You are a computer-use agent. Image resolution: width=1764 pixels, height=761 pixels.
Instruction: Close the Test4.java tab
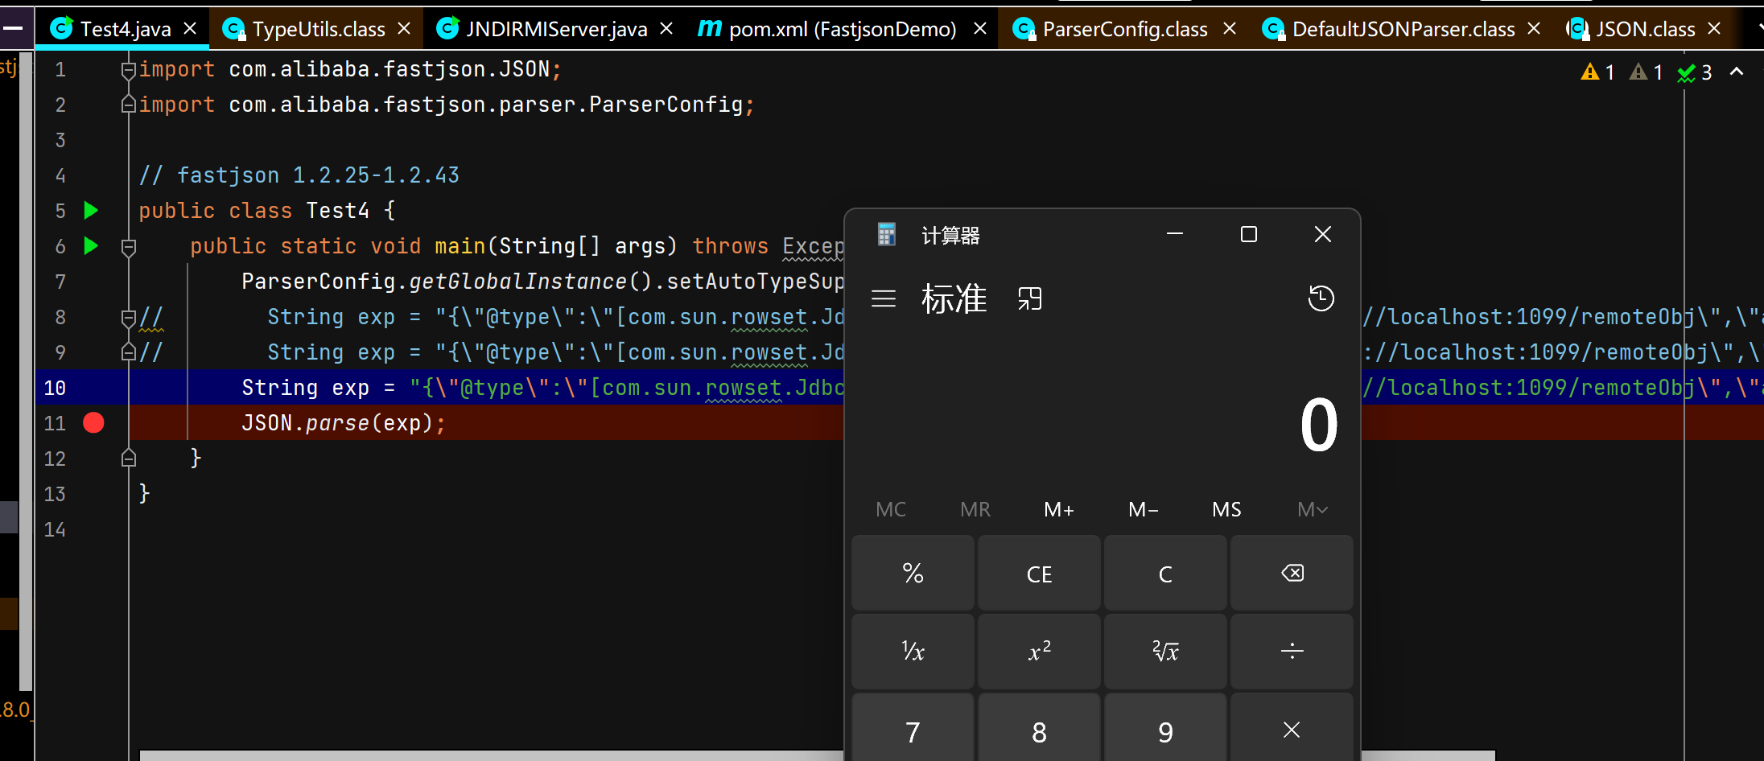(190, 29)
